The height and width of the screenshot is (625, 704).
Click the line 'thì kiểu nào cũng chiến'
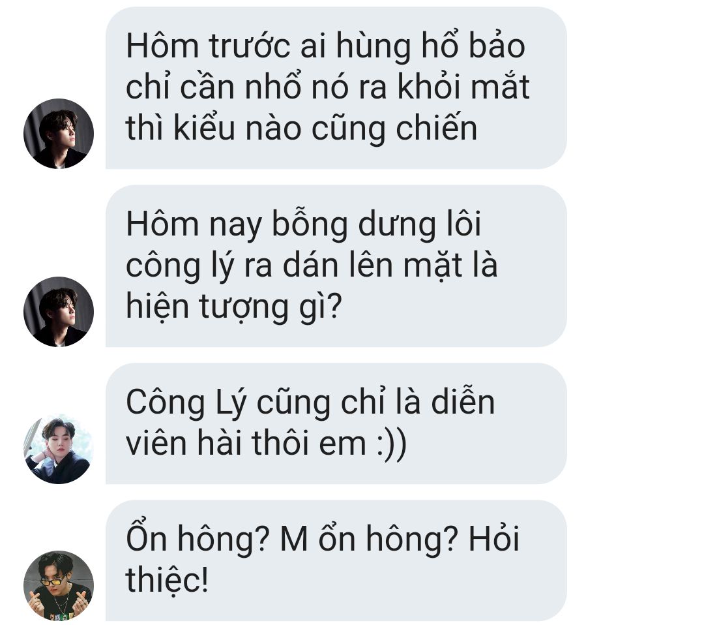301,129
